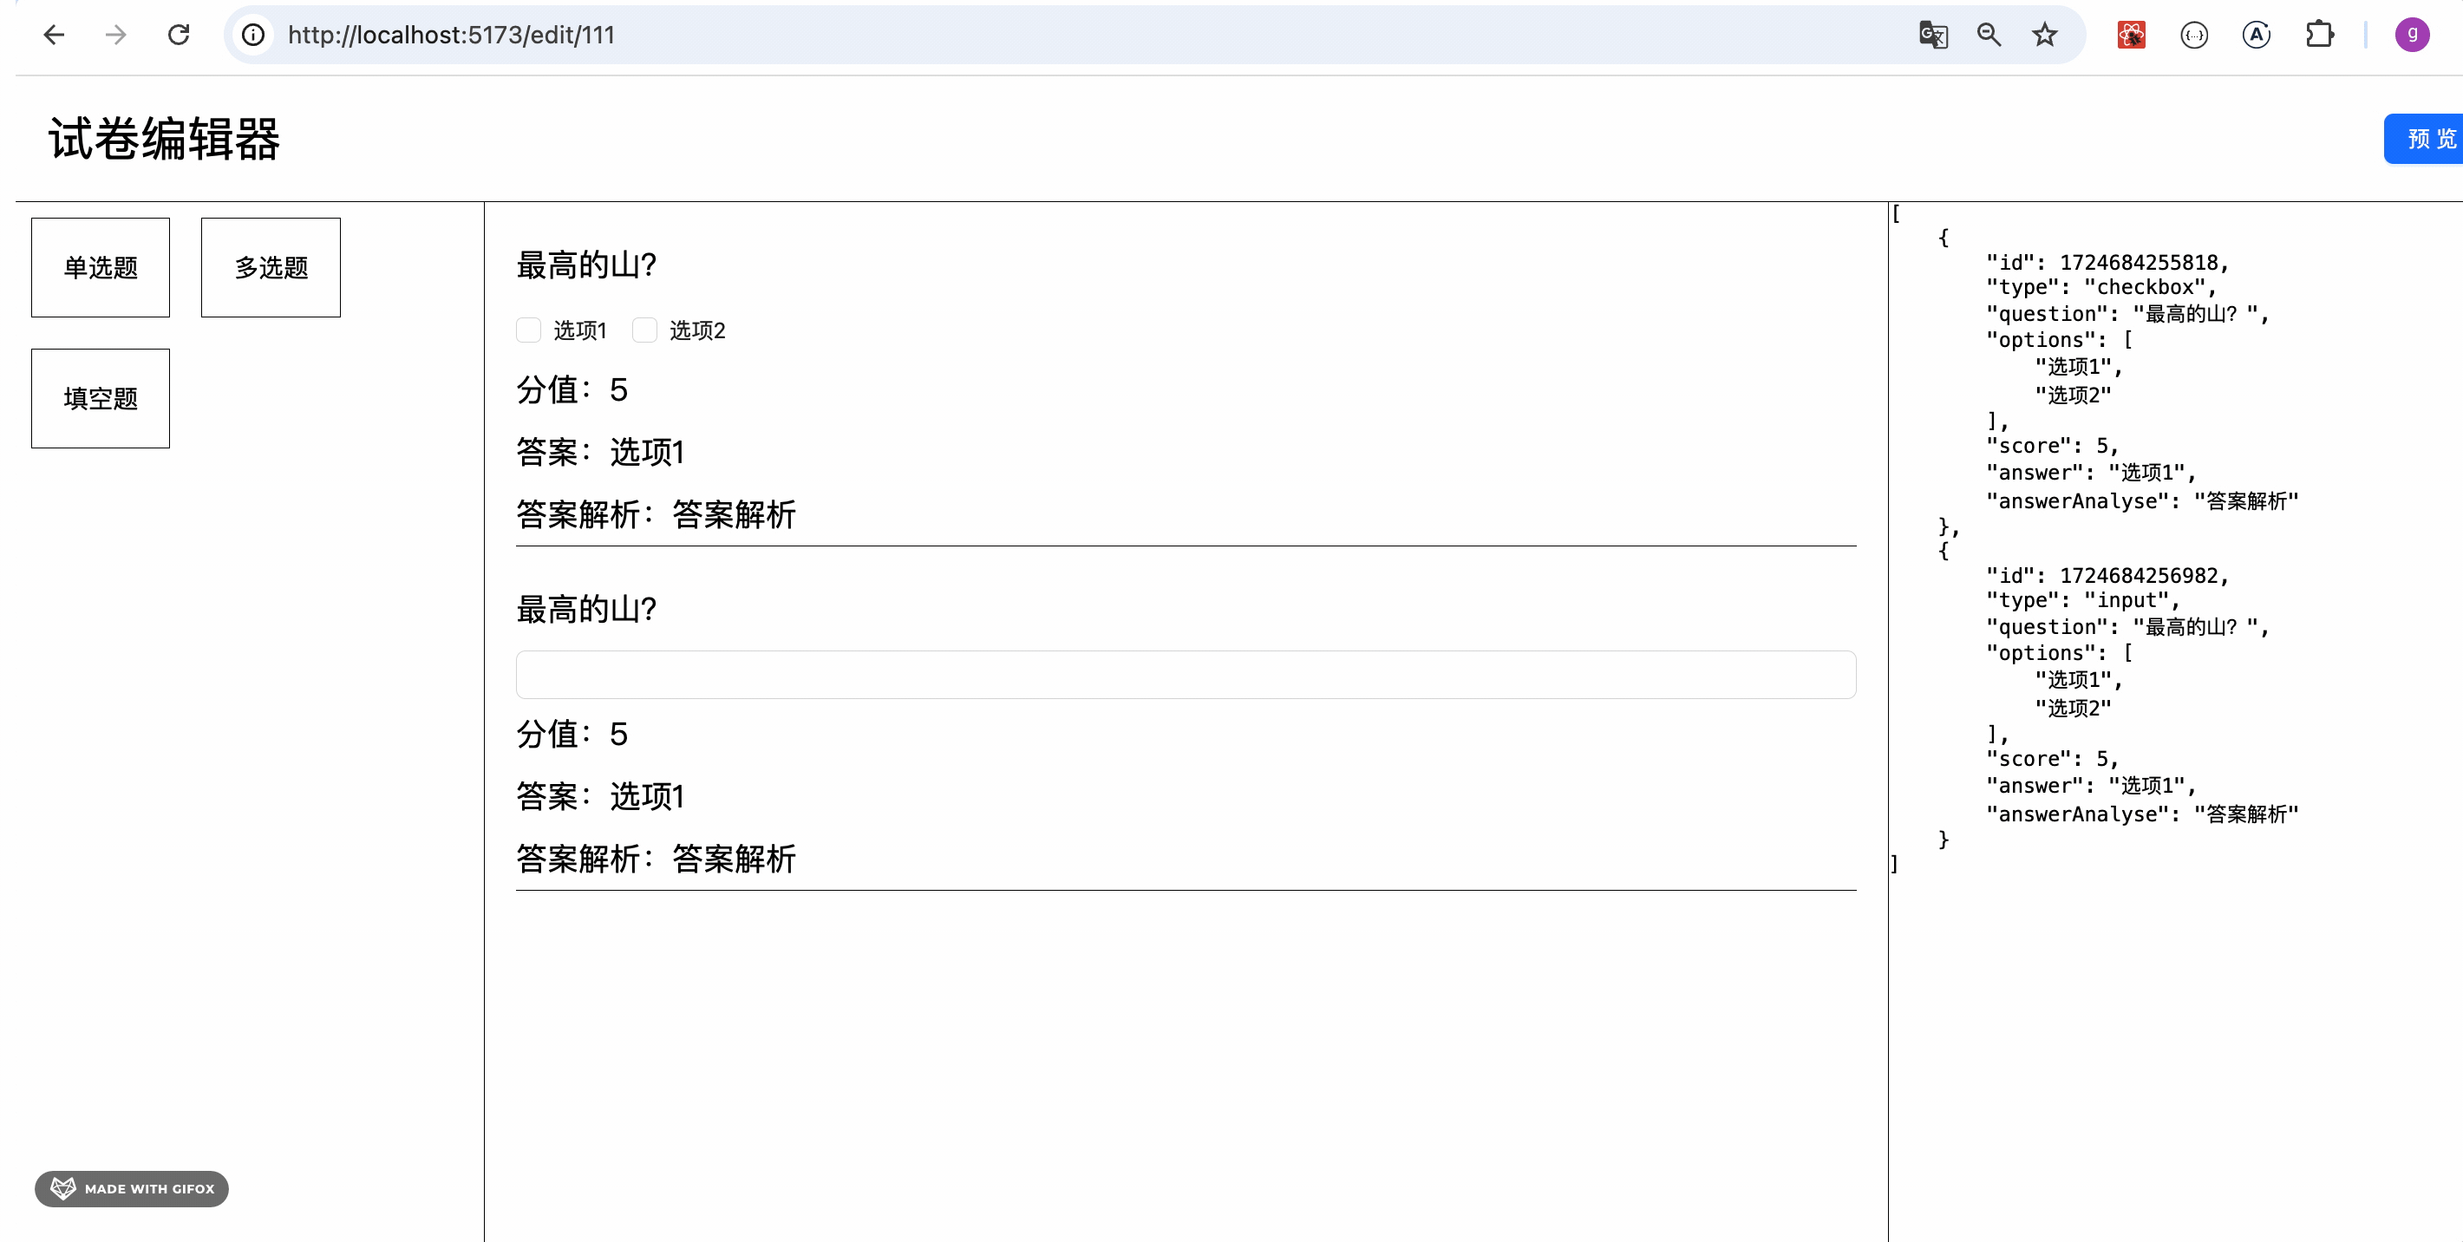Check the 选项1 checkbox

point(529,330)
